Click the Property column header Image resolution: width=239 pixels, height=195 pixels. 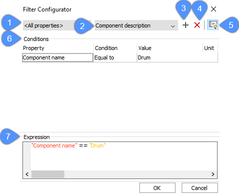click(58, 48)
